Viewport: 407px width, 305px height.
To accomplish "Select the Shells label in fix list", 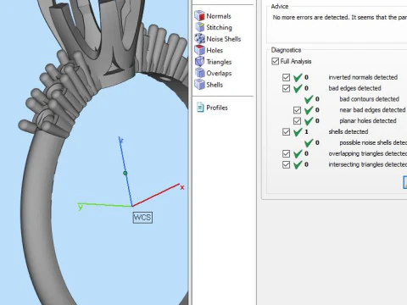I will pyautogui.click(x=215, y=85).
